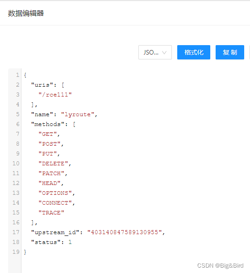The width and height of the screenshot is (250, 273).
Task: Click the "uris" key on line 2
Action: point(42,85)
